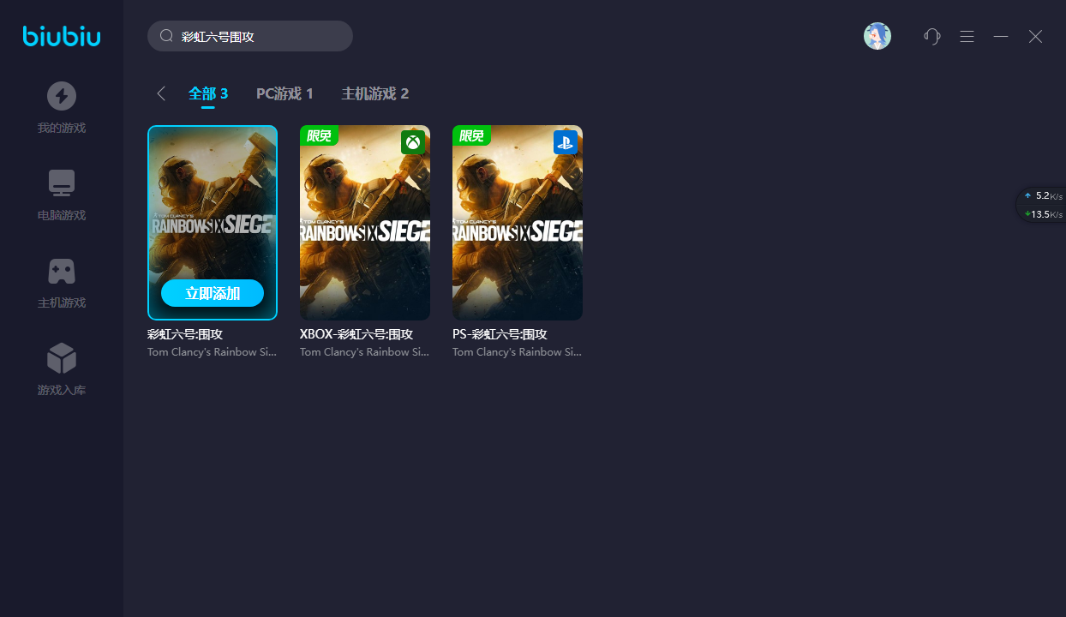
Task: Click the XBOX-彩虹六号:围攻 title link
Action: (x=356, y=334)
